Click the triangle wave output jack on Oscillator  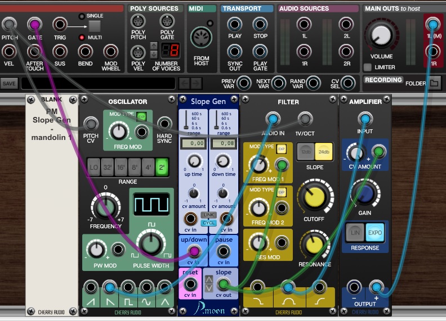point(165,289)
